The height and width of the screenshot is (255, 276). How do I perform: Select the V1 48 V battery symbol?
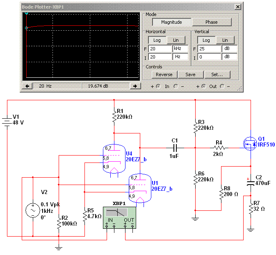(7, 122)
